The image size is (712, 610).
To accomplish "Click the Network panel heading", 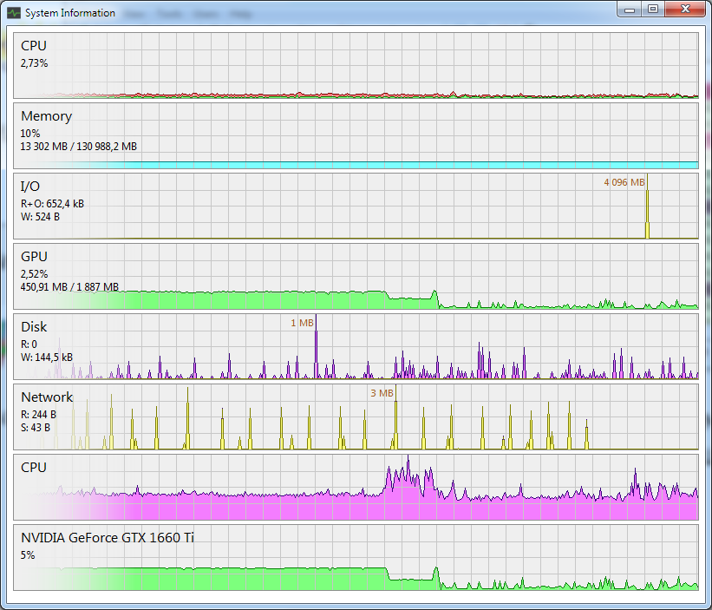I will tap(47, 397).
